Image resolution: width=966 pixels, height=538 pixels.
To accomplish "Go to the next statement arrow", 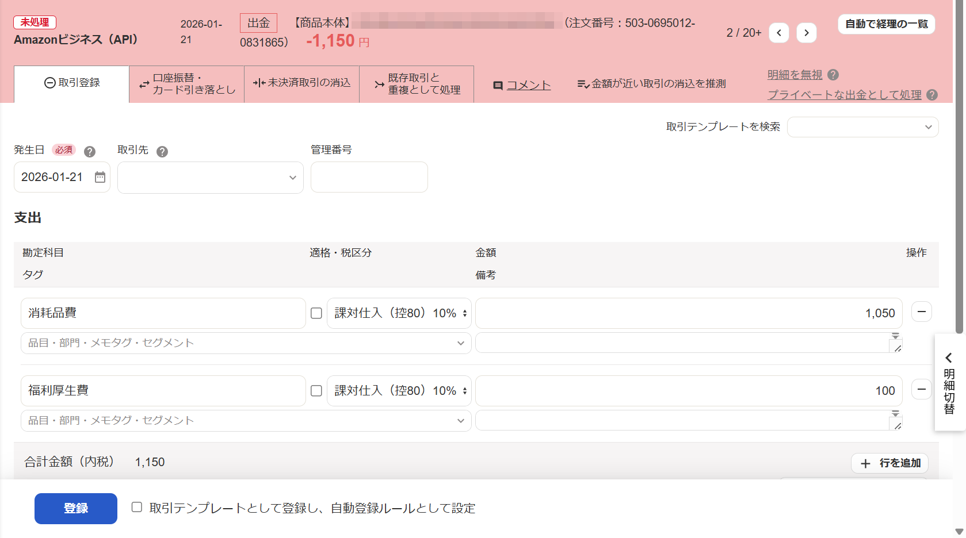I will [x=807, y=33].
